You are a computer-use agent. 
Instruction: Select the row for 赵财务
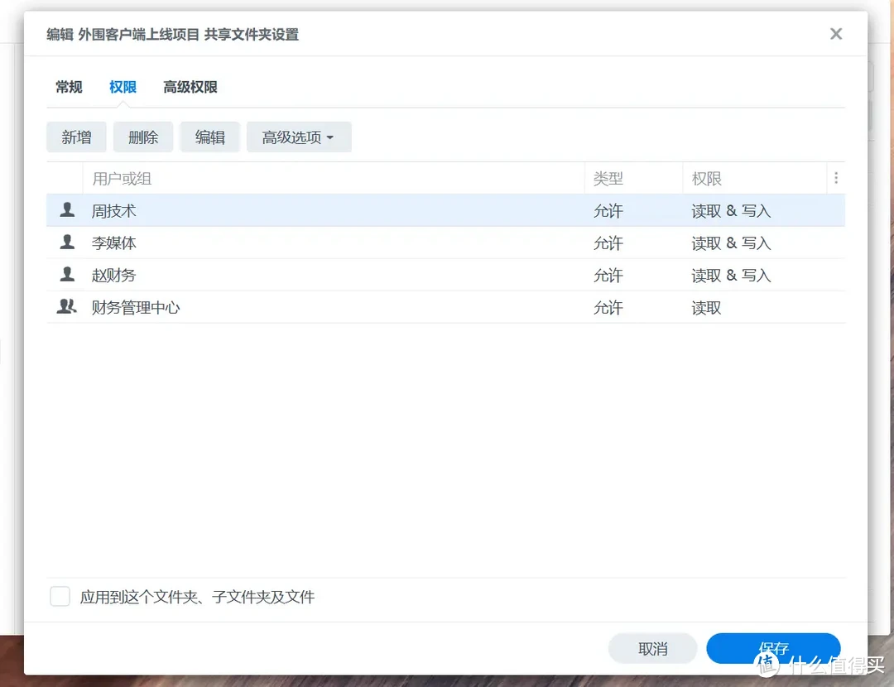[331, 275]
